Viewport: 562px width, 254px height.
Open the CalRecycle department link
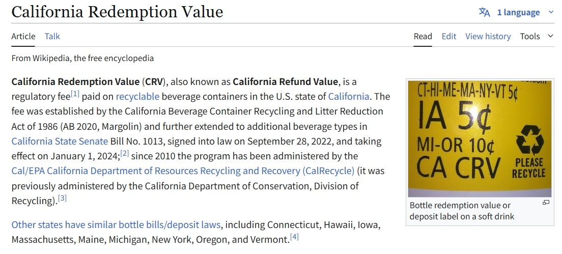click(x=183, y=171)
